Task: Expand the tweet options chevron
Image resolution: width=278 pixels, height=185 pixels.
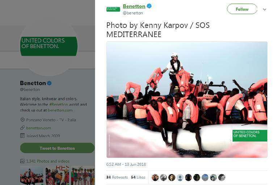Action: [265, 9]
